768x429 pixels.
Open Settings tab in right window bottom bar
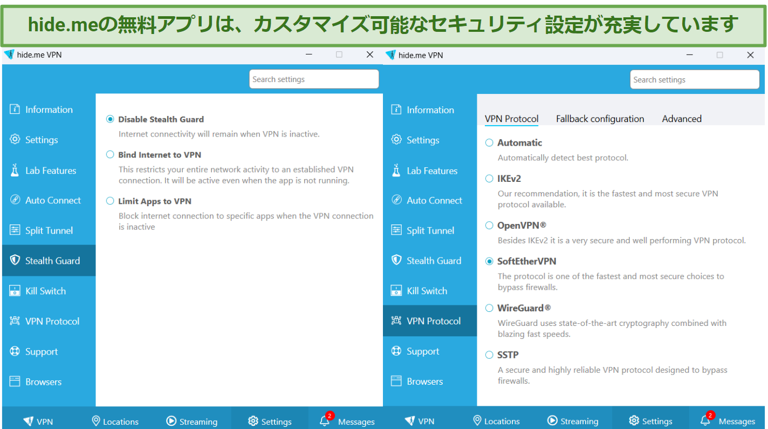click(x=650, y=421)
